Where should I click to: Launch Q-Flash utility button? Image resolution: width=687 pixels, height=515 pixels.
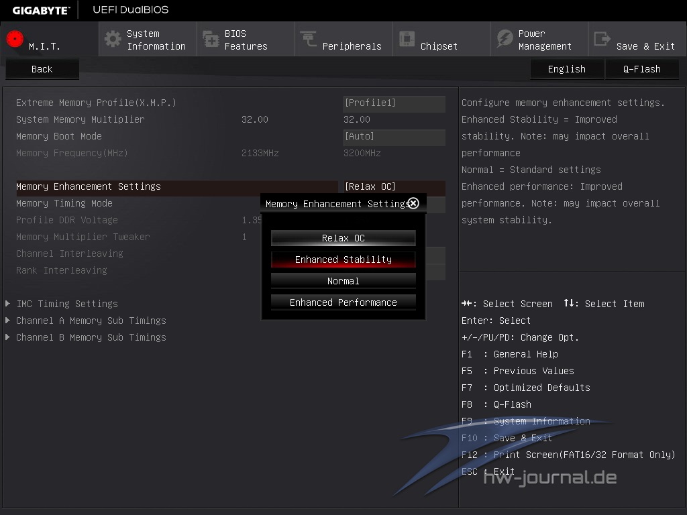pos(642,69)
